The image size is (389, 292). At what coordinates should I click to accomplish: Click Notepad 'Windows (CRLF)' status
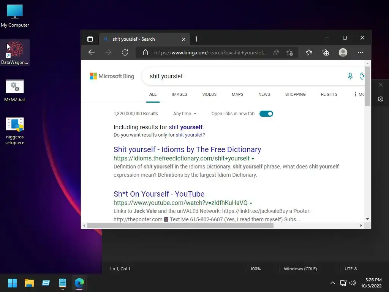(x=300, y=269)
